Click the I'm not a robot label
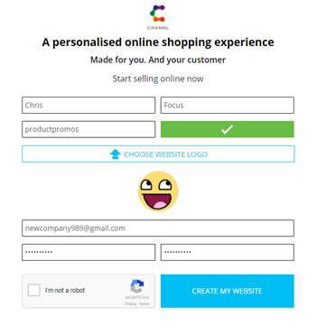 (x=65, y=291)
